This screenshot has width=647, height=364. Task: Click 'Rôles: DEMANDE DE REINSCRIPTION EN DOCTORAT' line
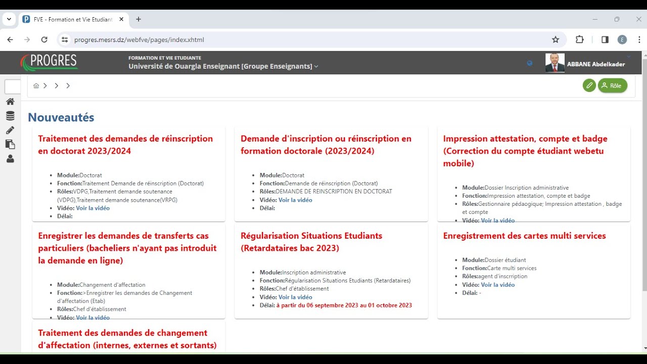point(326,191)
